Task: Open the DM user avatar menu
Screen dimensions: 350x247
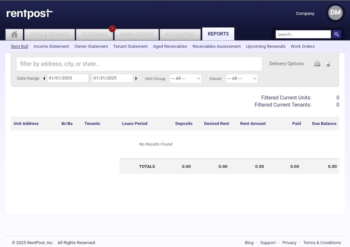Action: coord(335,13)
